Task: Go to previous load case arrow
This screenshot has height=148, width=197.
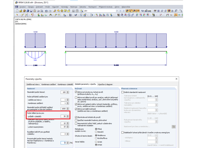Action: (x=120, y=11)
